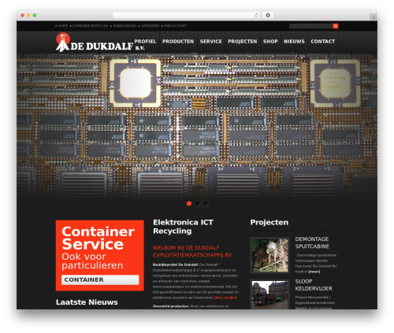Click the Container button in red banner

[100, 279]
